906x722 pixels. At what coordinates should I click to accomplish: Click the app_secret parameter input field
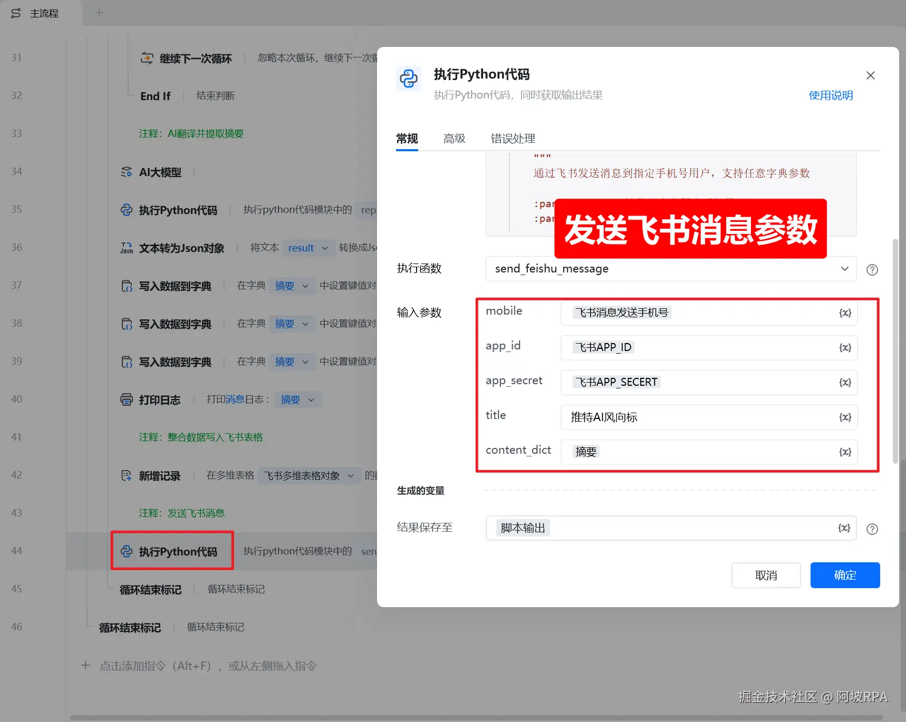tap(709, 383)
